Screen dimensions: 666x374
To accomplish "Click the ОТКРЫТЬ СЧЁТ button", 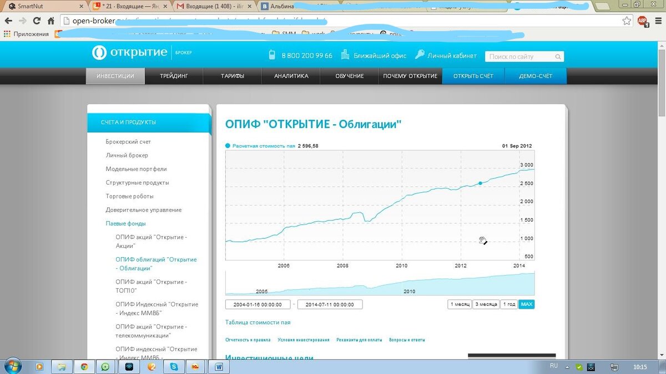I will point(473,76).
